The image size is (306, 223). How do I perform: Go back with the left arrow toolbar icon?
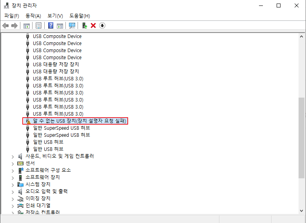coord(5,25)
